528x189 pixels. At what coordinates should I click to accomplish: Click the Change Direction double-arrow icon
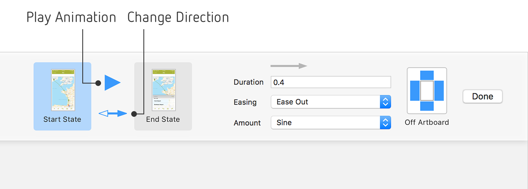[113, 114]
